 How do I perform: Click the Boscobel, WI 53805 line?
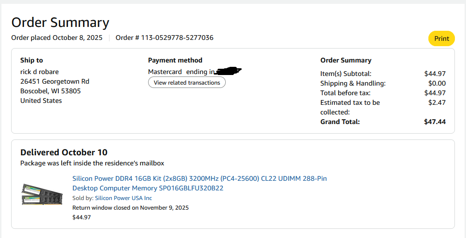pos(50,91)
